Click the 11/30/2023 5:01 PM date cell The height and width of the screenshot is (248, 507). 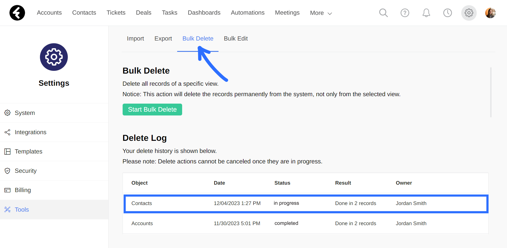pos(237,223)
